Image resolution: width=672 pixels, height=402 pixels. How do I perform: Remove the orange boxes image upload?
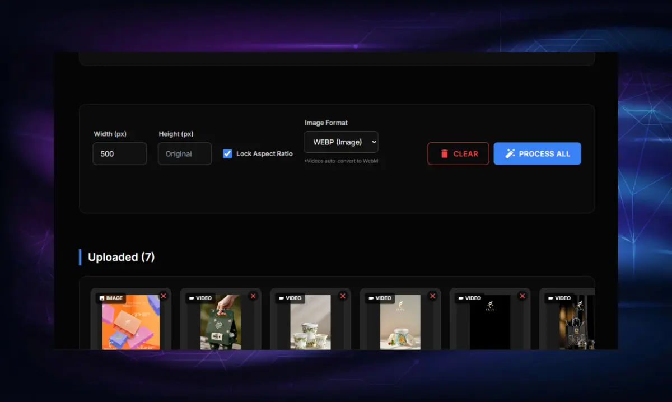point(164,296)
